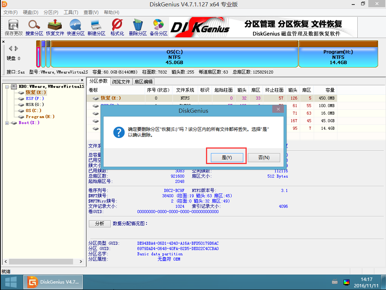Open the 恢复文件 recover files tool
The height and width of the screenshot is (290, 386).
(55, 28)
